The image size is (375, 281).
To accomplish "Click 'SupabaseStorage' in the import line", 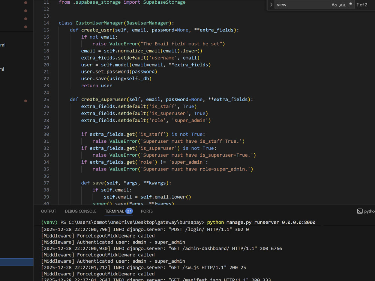I will [164, 2].
